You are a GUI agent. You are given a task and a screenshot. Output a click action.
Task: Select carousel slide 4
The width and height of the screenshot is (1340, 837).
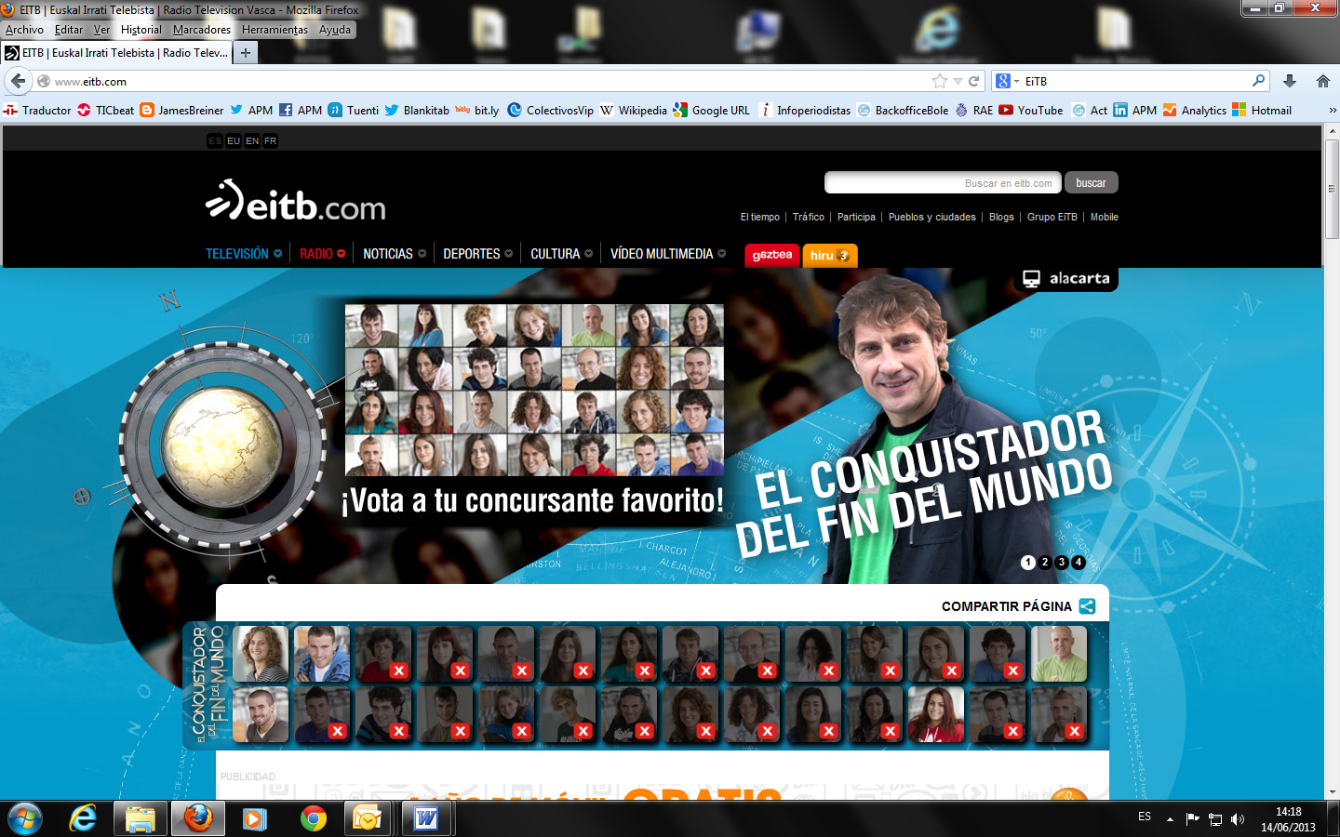[1079, 563]
